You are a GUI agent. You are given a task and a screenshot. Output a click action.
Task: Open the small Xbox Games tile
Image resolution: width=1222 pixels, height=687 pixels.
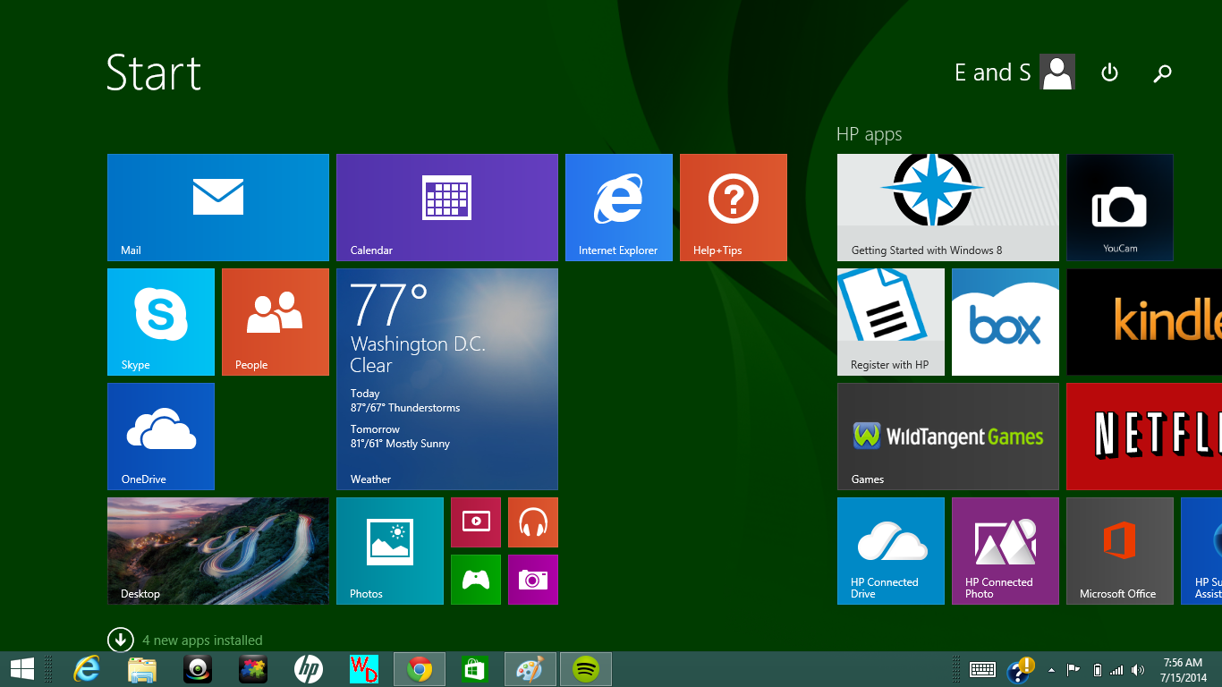(x=476, y=580)
